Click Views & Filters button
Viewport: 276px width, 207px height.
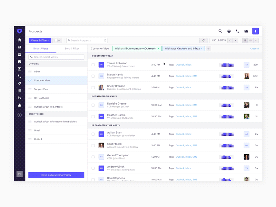click(x=40, y=40)
